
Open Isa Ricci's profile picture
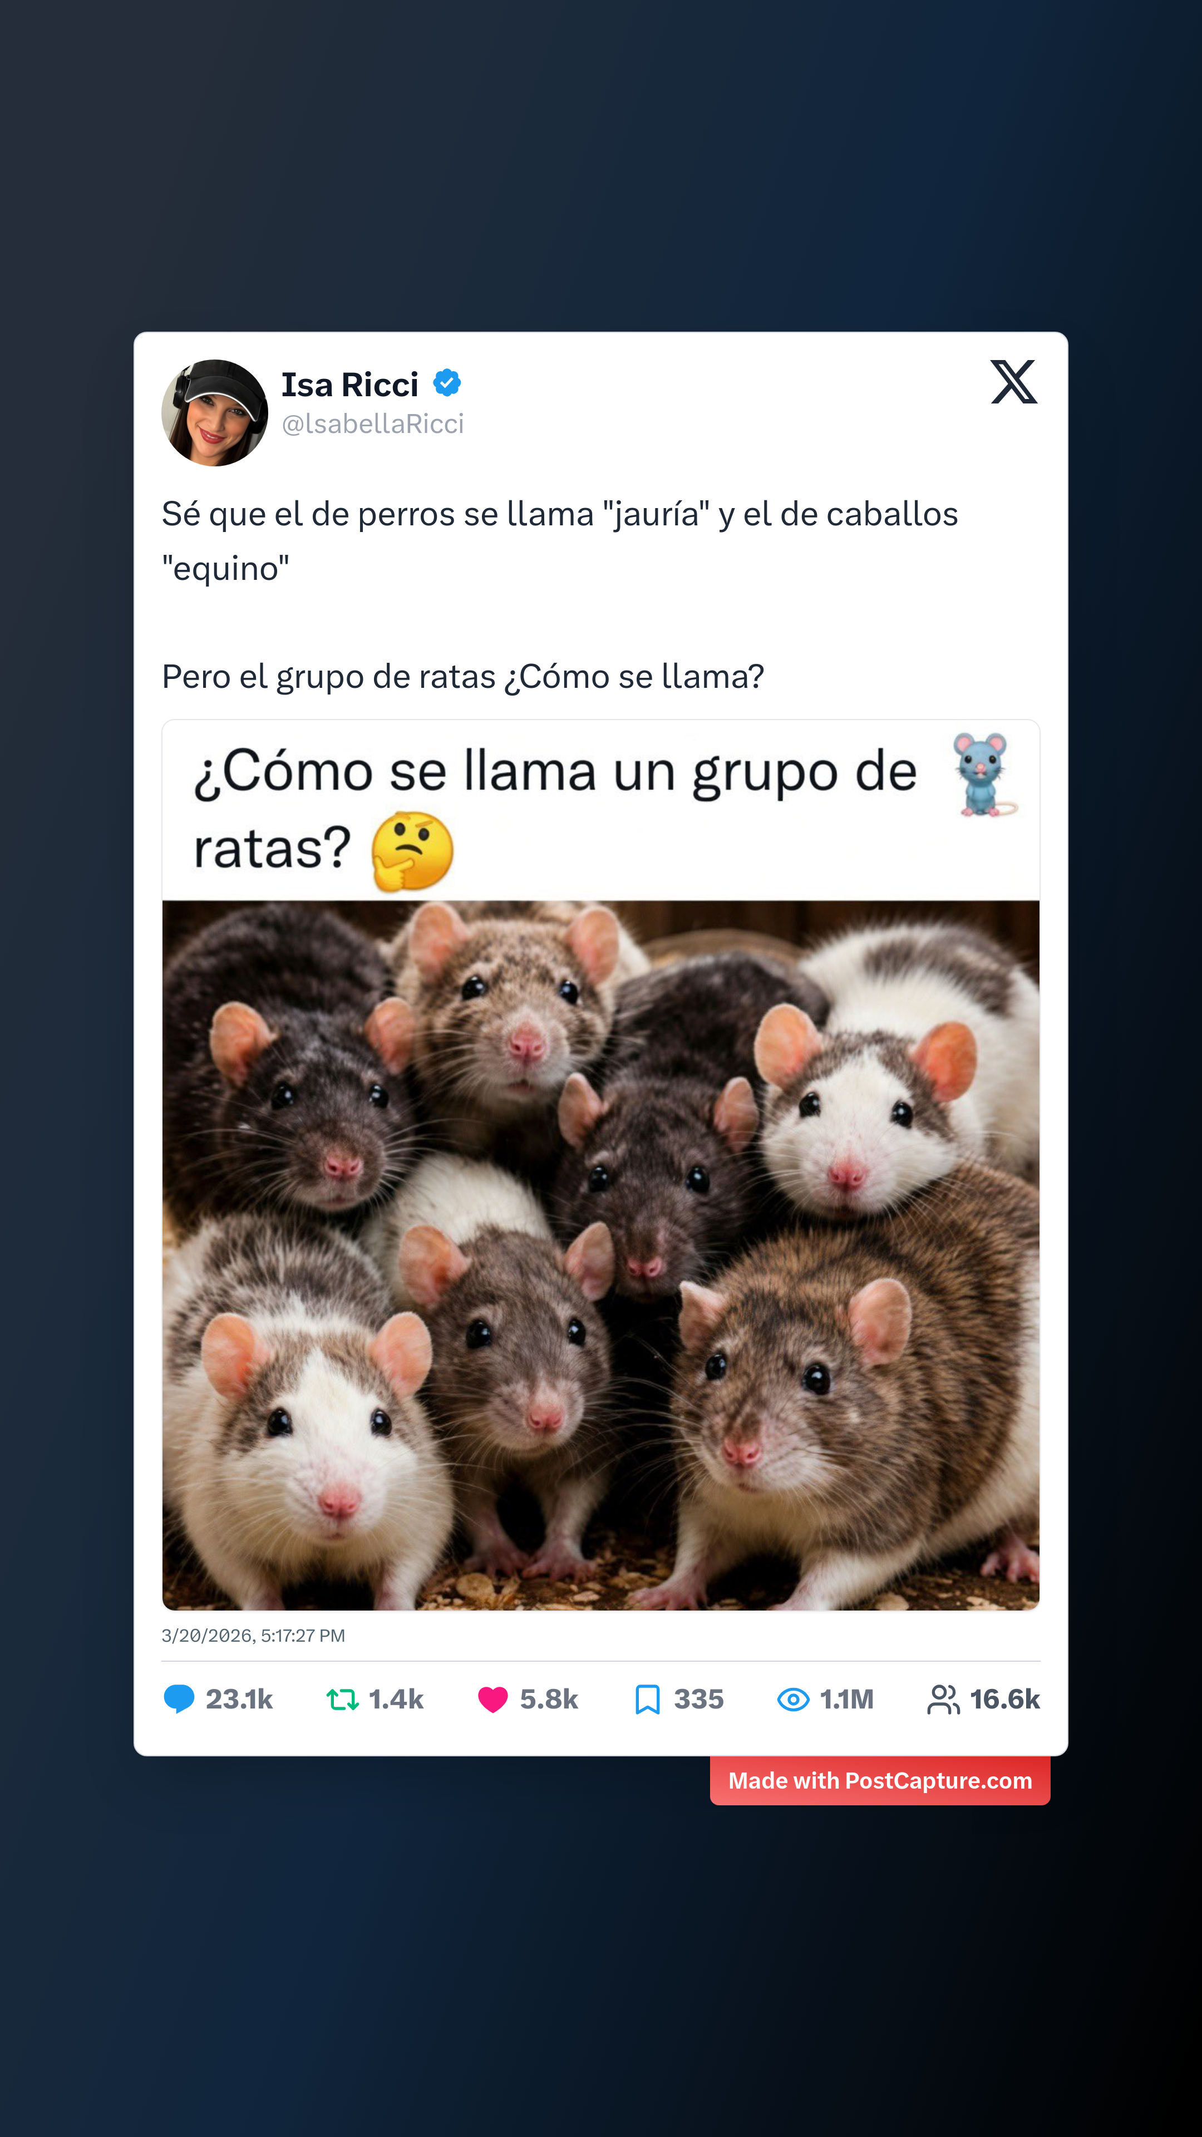tap(215, 412)
